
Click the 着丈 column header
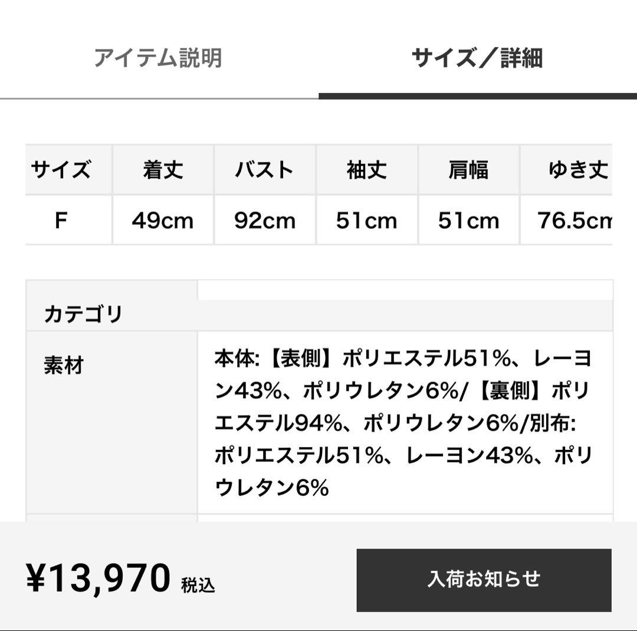click(x=163, y=170)
